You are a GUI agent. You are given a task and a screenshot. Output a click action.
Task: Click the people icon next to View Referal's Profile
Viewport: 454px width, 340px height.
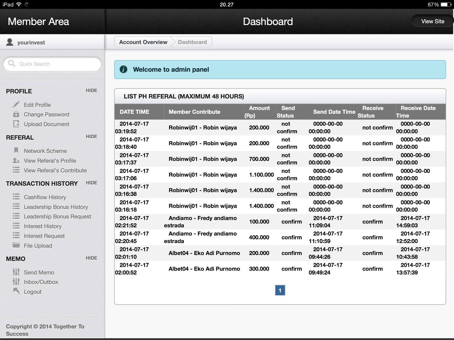click(x=16, y=160)
